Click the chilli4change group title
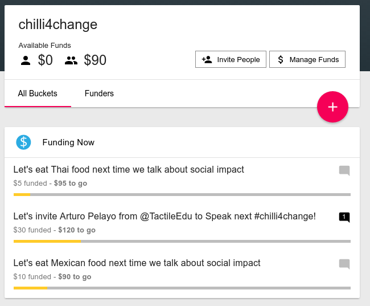This screenshot has width=370, height=306. coord(58,25)
